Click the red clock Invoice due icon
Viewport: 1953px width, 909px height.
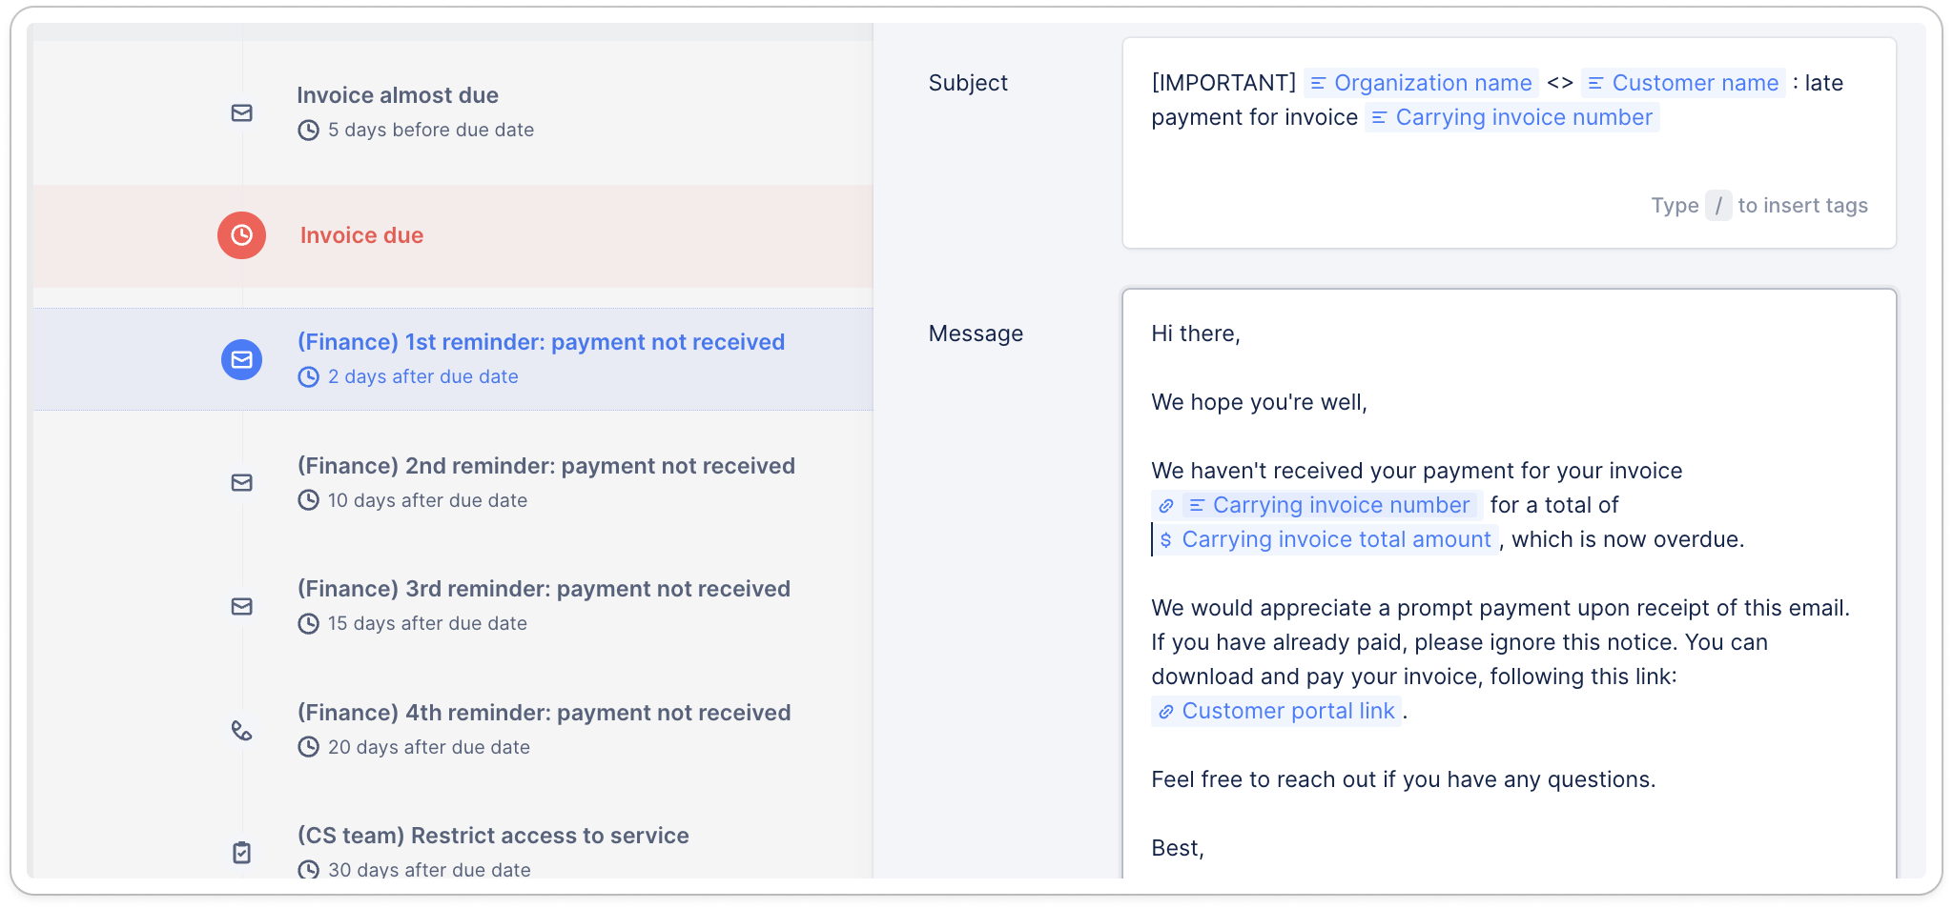pos(242,235)
